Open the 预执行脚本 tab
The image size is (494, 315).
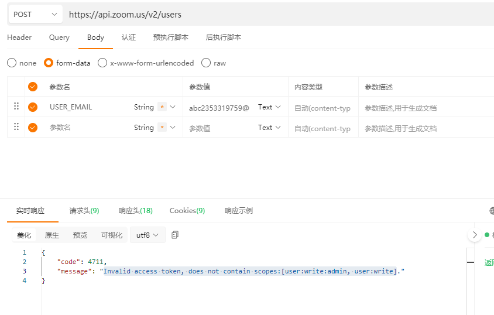(171, 37)
